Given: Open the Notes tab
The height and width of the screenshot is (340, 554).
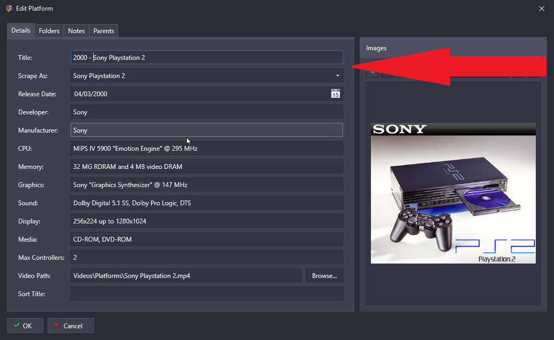Looking at the screenshot, I should pos(77,31).
